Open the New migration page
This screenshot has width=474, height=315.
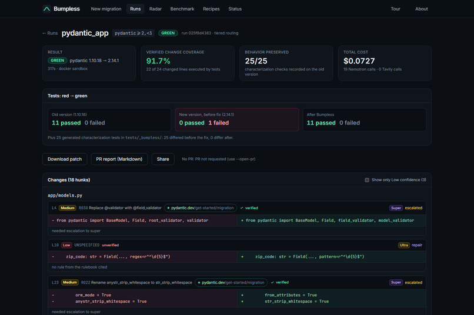click(x=106, y=9)
